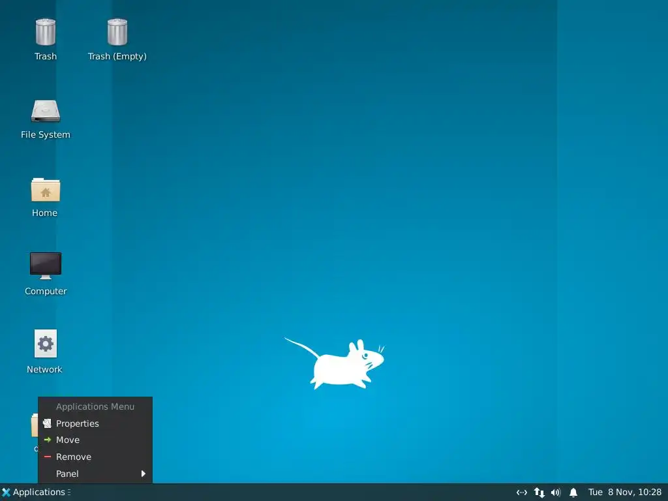Open the Applications menu button
Screen dimensions: 668x501
(x=33, y=492)
